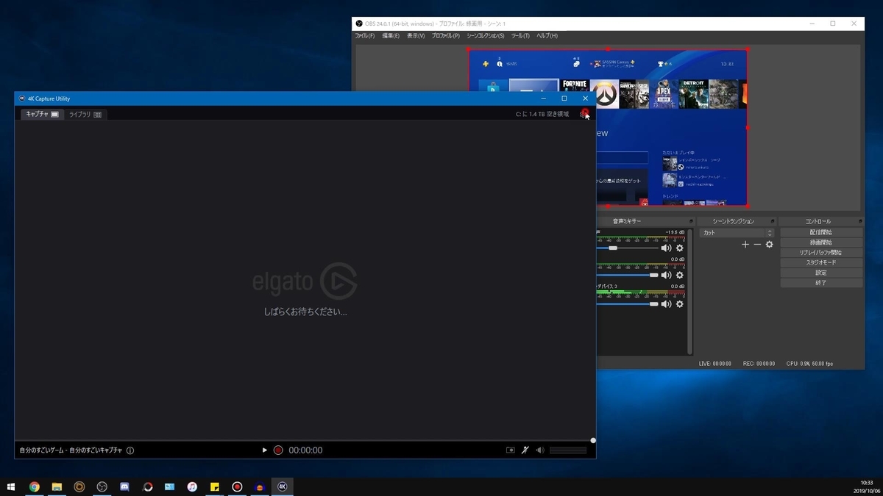Start playback in 4K Capture Utility

coord(265,450)
